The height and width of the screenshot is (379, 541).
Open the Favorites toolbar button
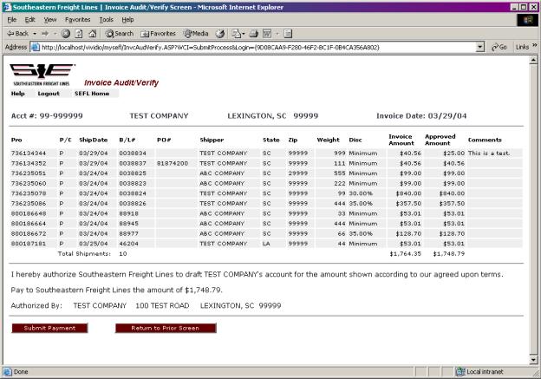157,33
